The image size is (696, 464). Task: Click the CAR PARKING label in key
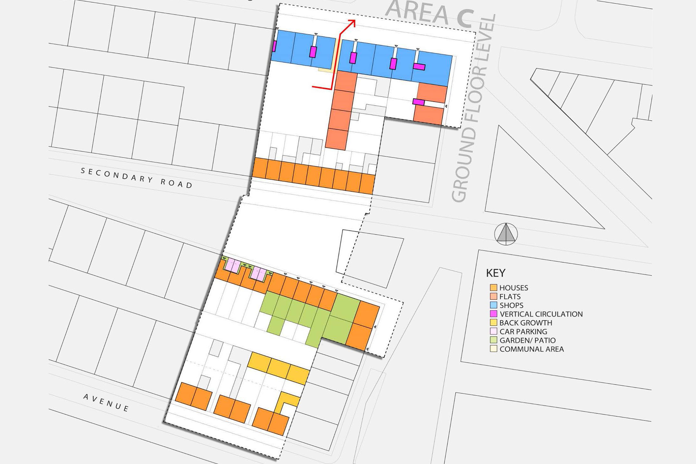point(523,331)
